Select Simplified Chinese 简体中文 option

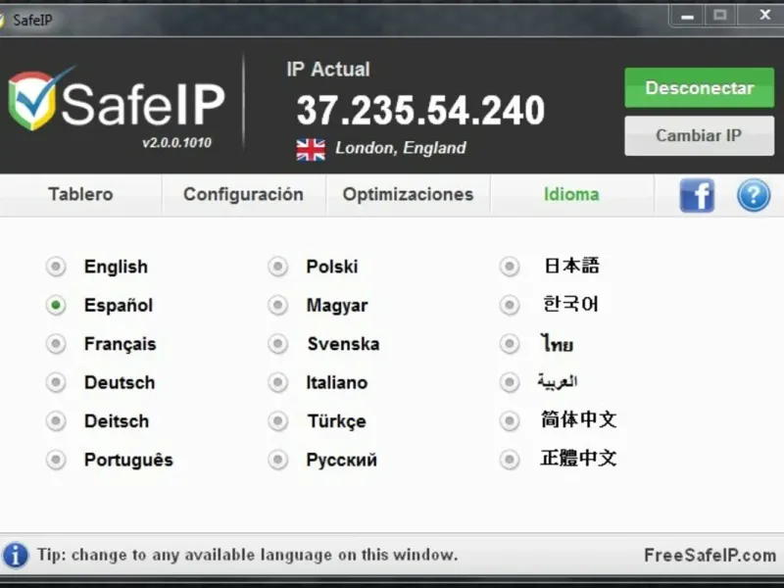coord(510,421)
